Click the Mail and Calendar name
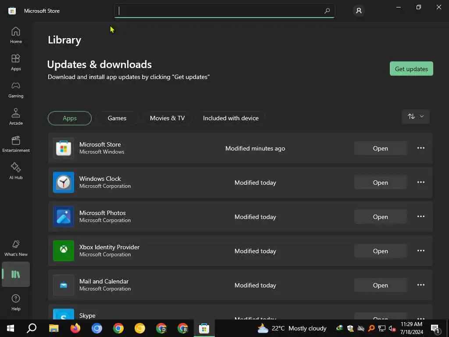This screenshot has height=337, width=449. click(104, 281)
